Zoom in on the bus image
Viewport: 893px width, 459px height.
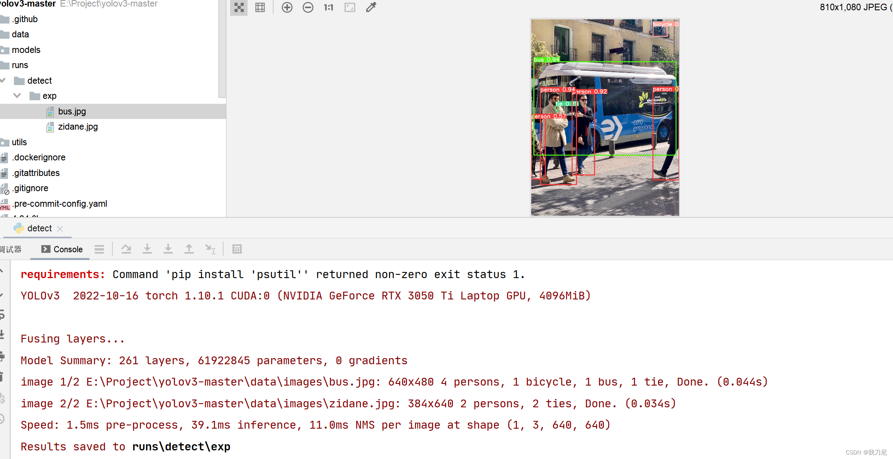click(x=287, y=7)
